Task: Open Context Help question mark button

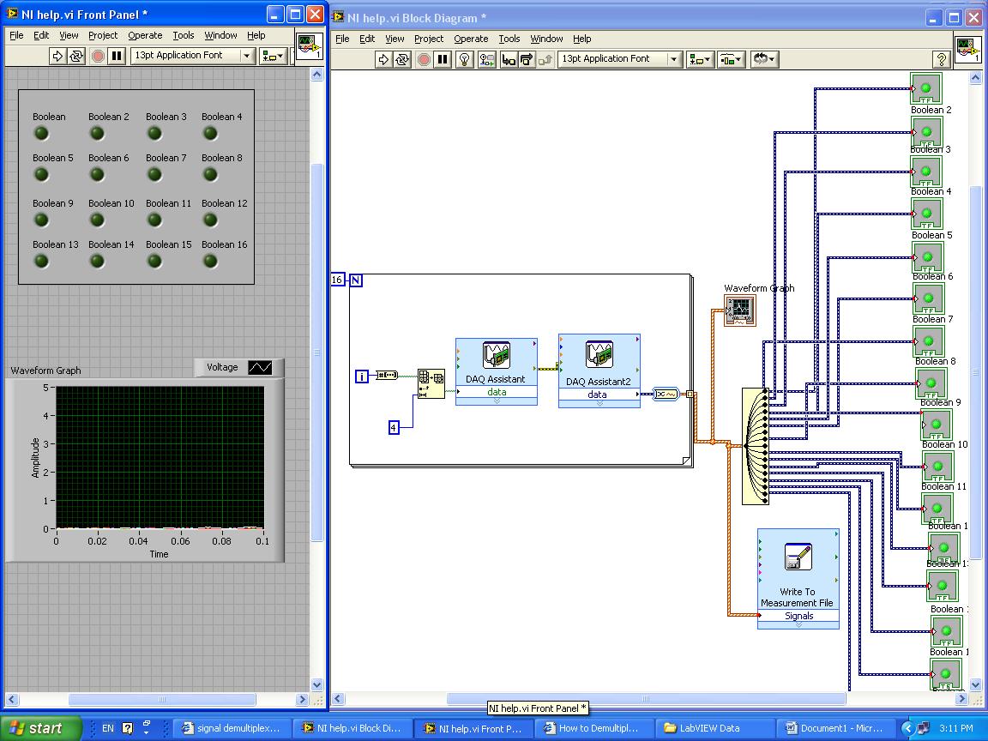Action: tap(941, 59)
